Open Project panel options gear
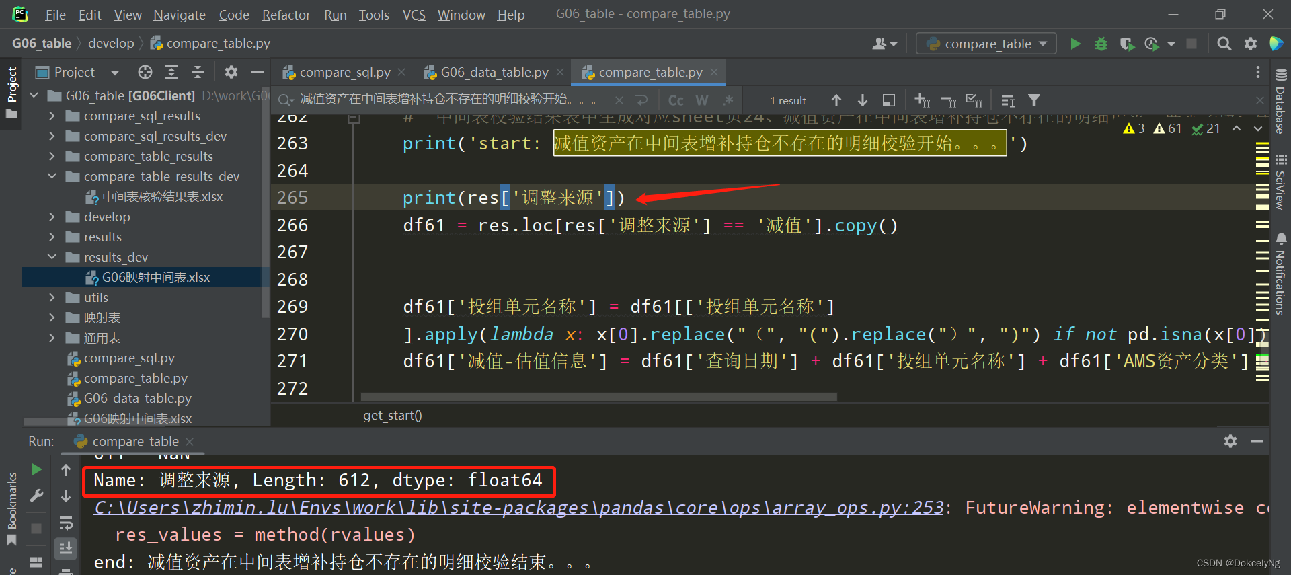The image size is (1291, 575). pos(231,72)
